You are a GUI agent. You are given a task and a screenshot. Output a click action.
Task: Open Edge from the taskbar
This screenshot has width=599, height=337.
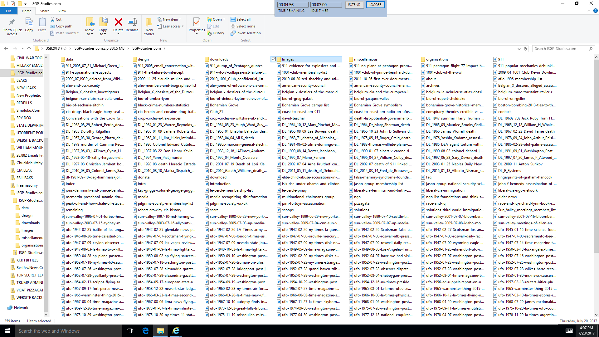[145, 331]
